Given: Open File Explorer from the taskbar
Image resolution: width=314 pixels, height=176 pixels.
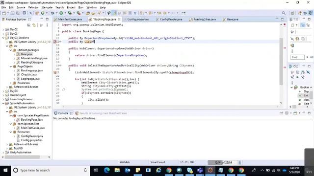Looking at the screenshot, I should 117,170.
